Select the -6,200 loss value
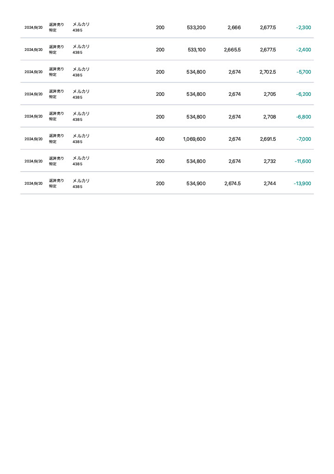Screen dimensions: 334x474 coord(303,94)
